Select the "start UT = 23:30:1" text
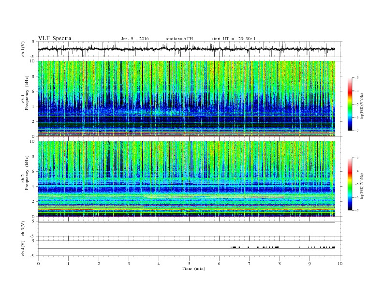The image size is (383, 296). [x=234, y=39]
